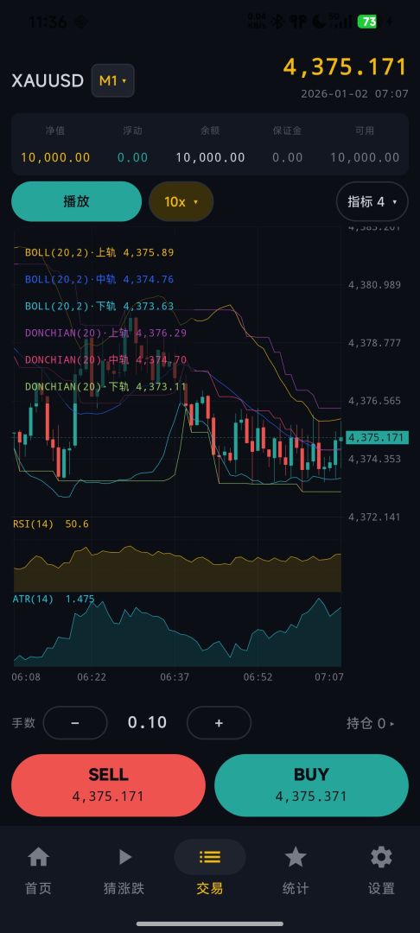
Task: Tap the gear icon for 设置
Action: tap(381, 857)
